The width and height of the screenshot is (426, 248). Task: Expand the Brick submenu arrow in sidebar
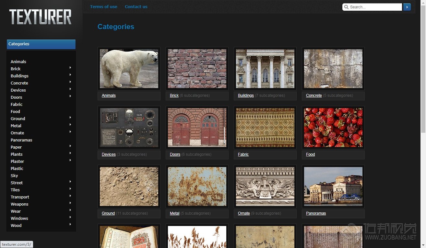(70, 68)
